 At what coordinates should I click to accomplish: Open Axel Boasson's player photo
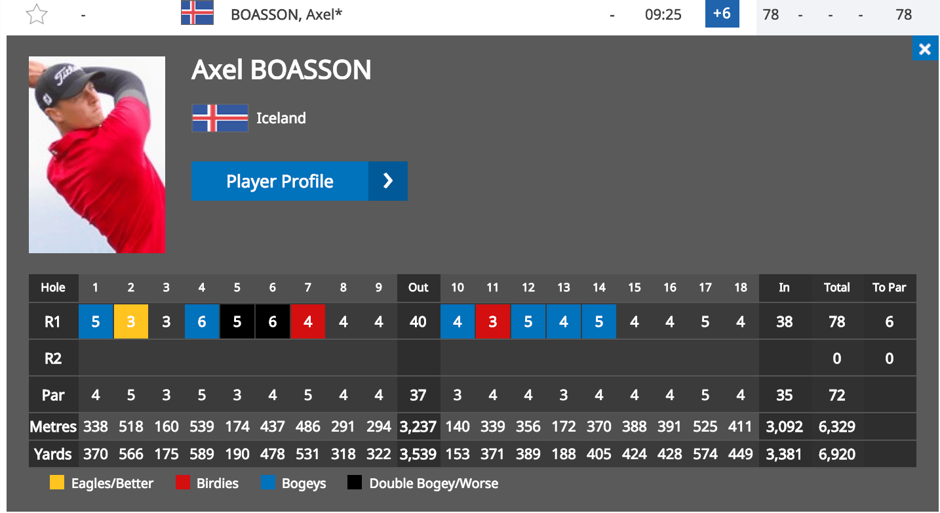[x=97, y=155]
